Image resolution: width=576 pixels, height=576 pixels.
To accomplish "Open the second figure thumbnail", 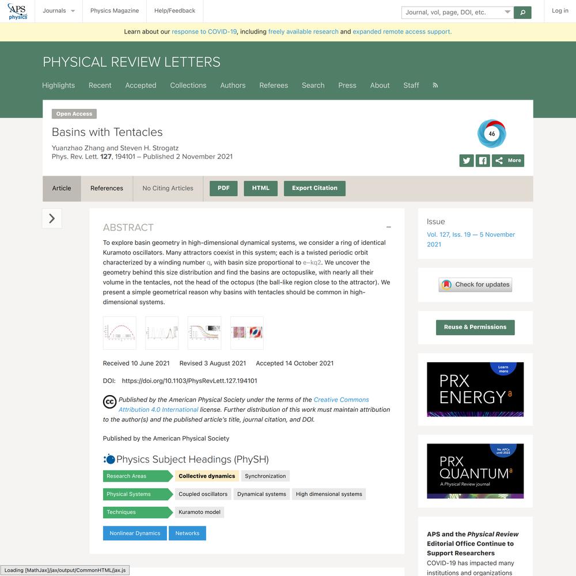I will pos(162,333).
